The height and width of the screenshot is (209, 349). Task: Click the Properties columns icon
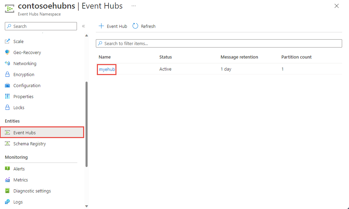click(7, 96)
